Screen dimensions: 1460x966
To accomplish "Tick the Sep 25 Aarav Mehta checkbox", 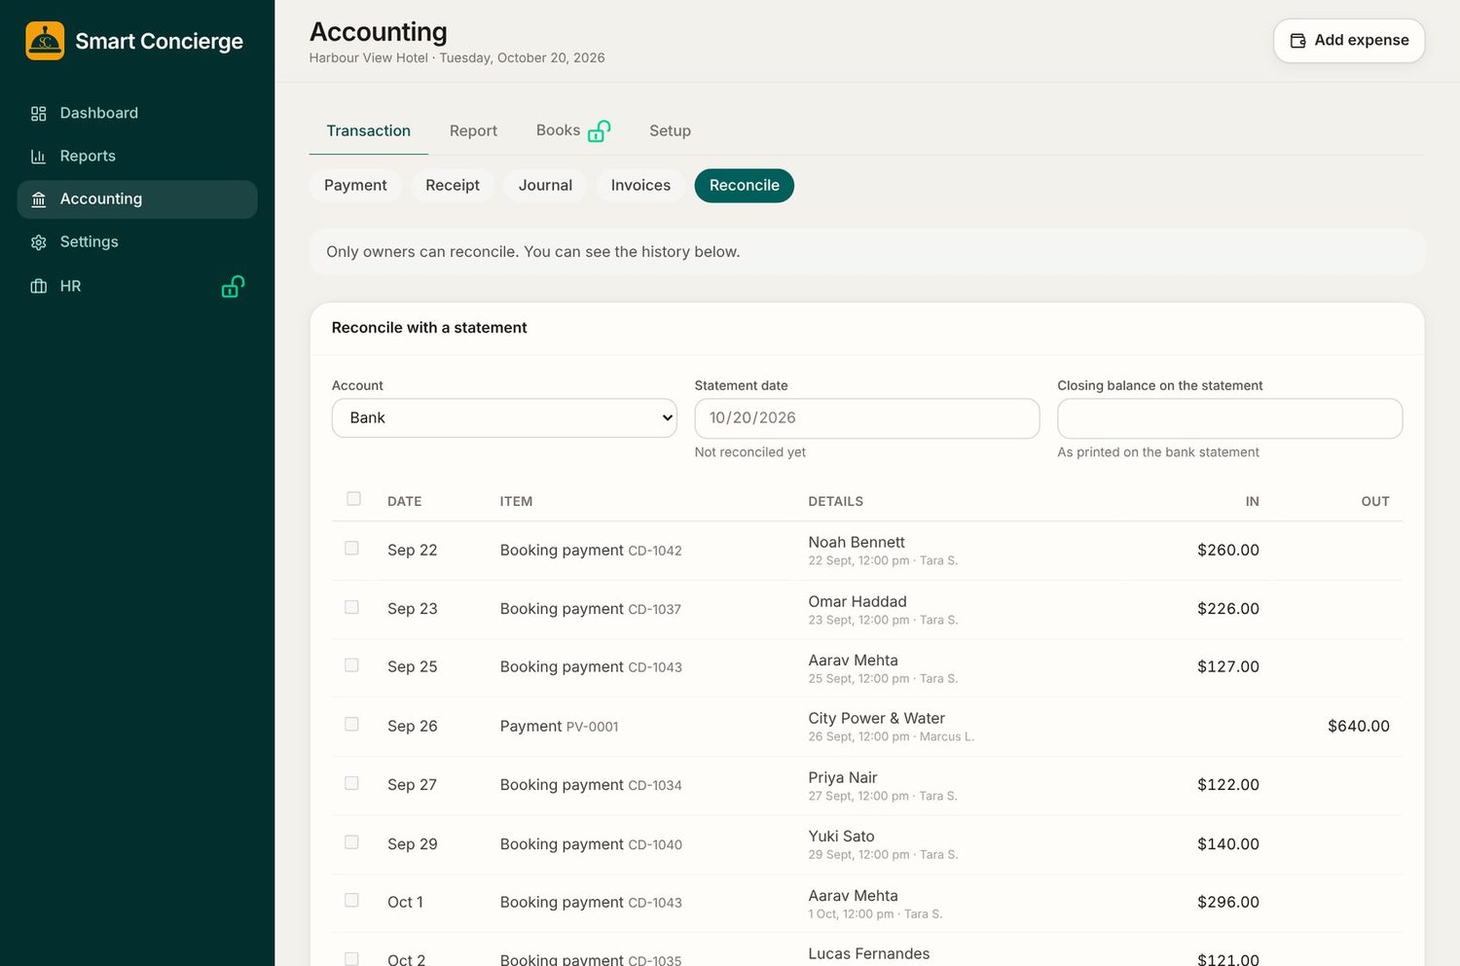I will pos(351,665).
